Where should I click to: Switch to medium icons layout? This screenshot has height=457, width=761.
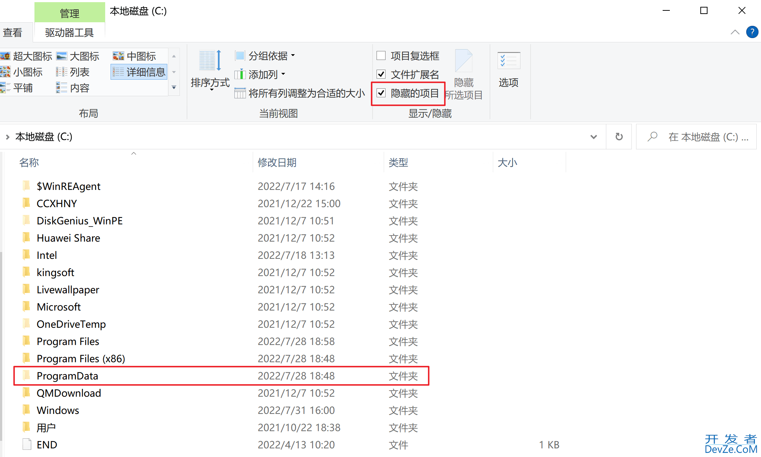[x=135, y=56]
